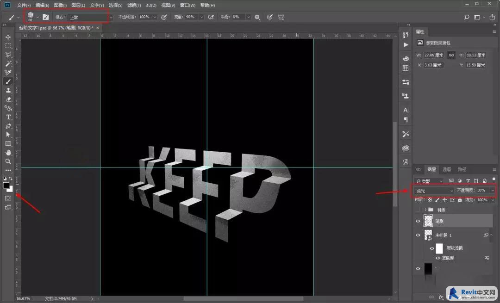Viewport: 500px width, 303px height.
Task: Toggle lock transparent pixels
Action: (x=430, y=200)
